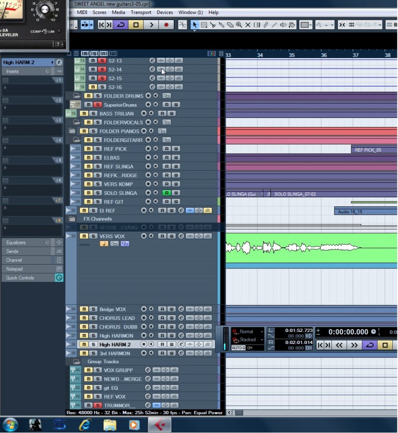
Task: Collapse the FOLDER DRUMS folder track
Action: coord(76,96)
